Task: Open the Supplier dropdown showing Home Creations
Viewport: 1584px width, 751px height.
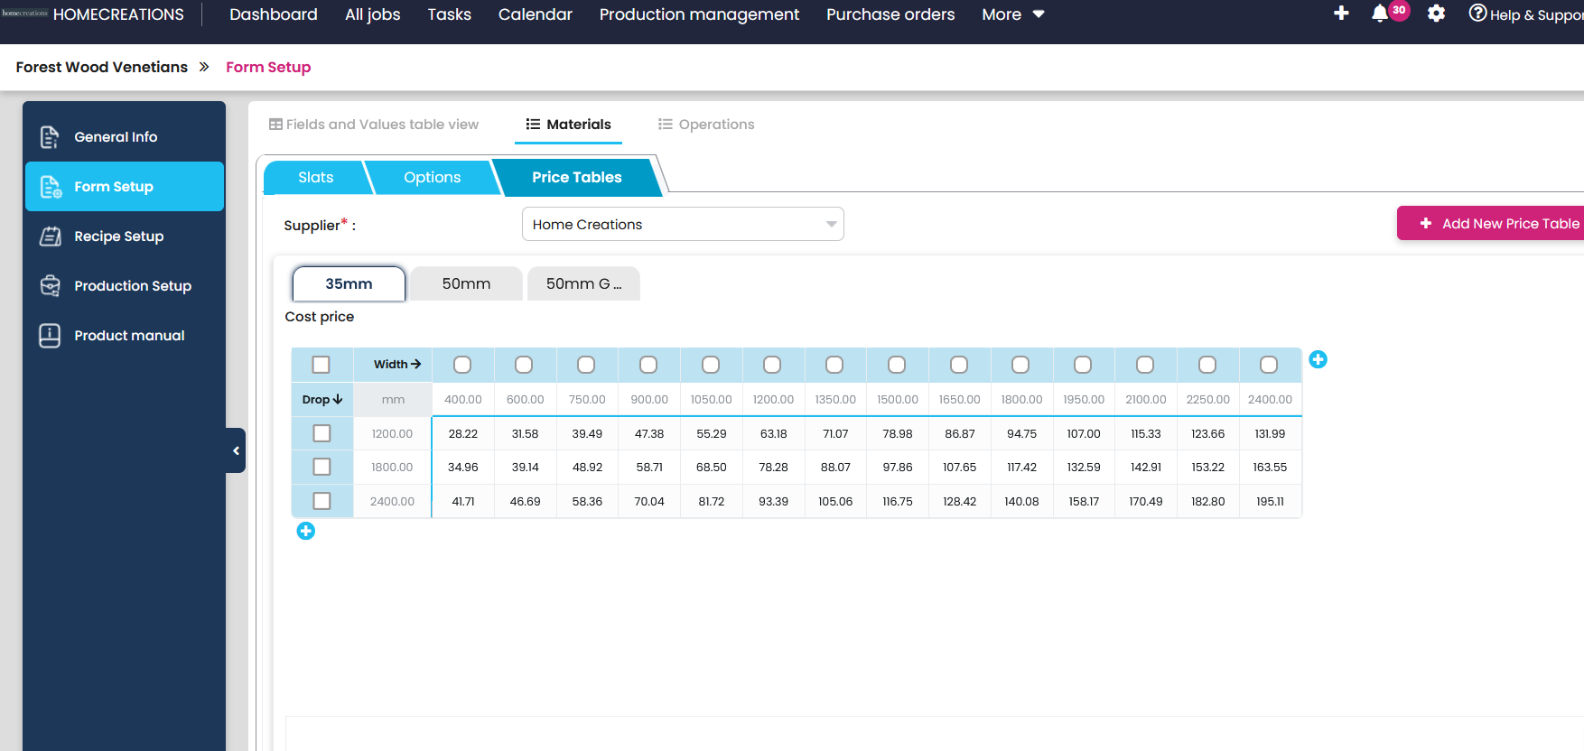Action: pyautogui.click(x=682, y=224)
